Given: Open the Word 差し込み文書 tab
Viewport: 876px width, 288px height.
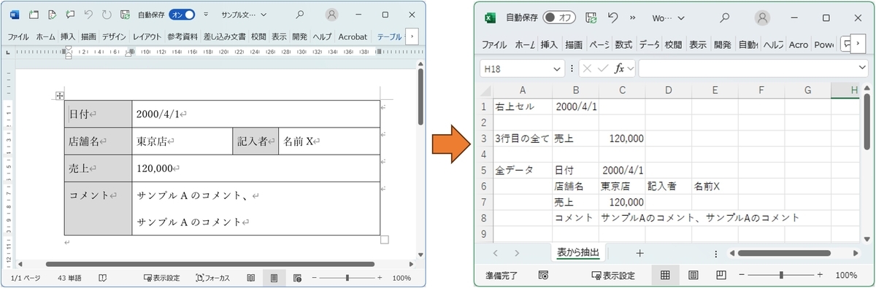Looking at the screenshot, I should [225, 36].
